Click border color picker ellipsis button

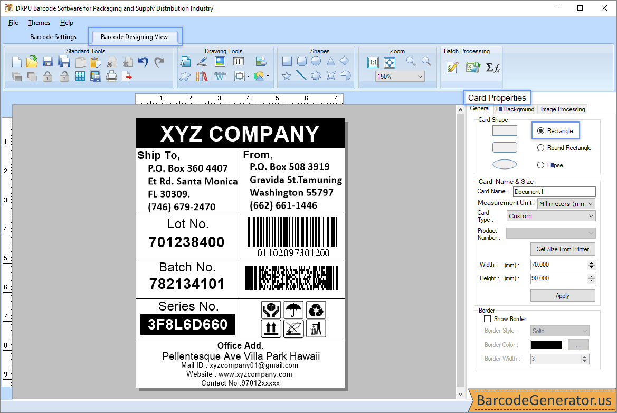coord(578,345)
